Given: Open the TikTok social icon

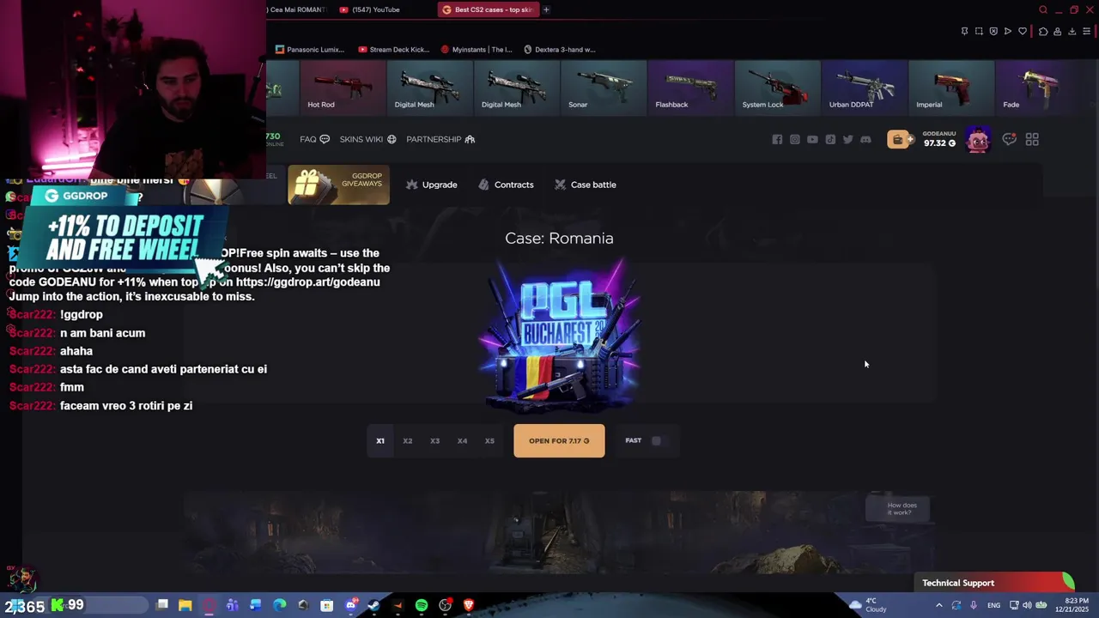Looking at the screenshot, I should point(830,139).
